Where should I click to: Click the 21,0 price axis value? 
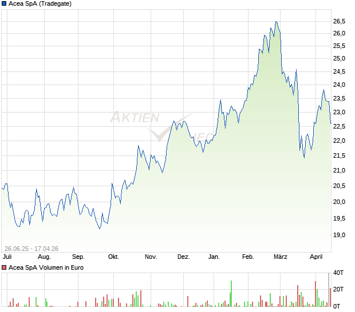(x=339, y=170)
